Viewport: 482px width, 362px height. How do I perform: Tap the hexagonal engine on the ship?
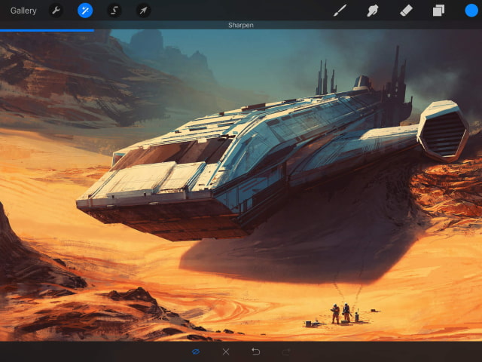coord(444,131)
